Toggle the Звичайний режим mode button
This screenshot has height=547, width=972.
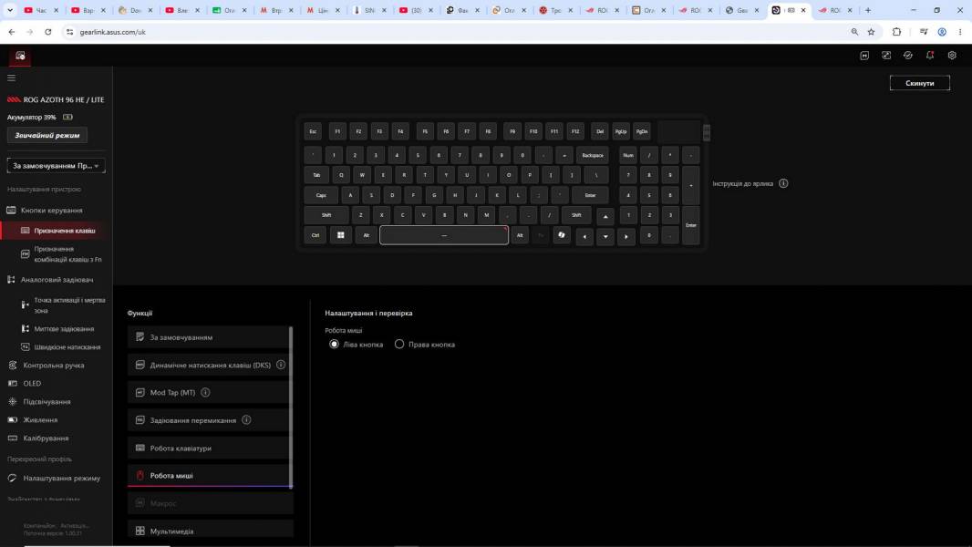coord(47,135)
